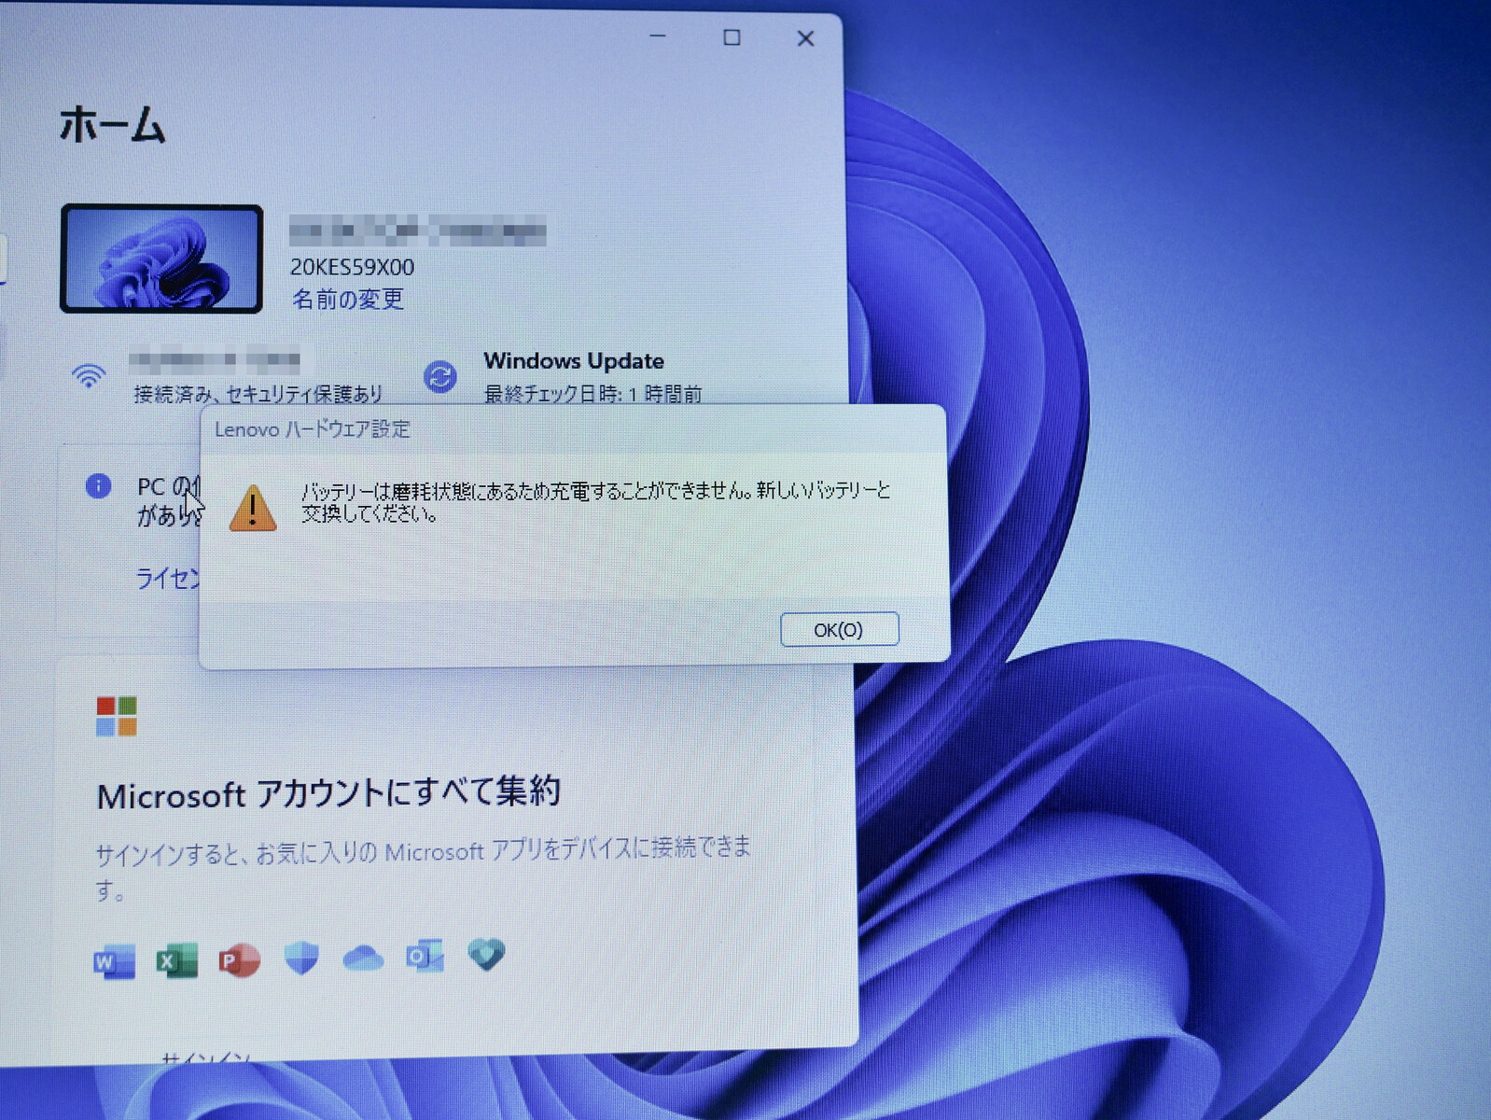Click the 名前の変更 rename link
Viewport: 1491px width, 1120px height.
(x=347, y=299)
